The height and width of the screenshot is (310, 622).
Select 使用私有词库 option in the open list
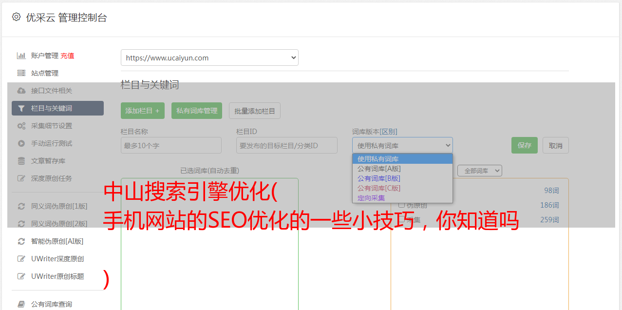(x=402, y=159)
